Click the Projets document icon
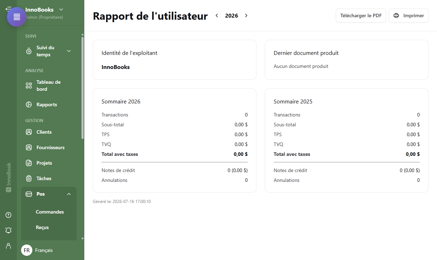The height and width of the screenshot is (260, 437). [x=29, y=163]
